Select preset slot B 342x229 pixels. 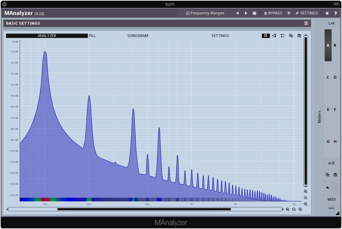click(335, 45)
